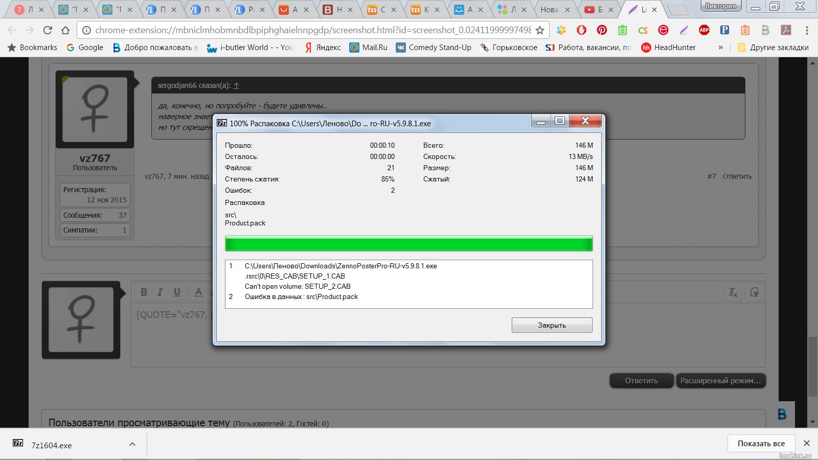Screen dimensions: 818x460
Task: Bookmark this page with the star icon
Action: tap(540, 30)
